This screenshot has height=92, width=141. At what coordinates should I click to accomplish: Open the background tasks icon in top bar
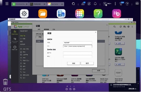pos(83,4)
